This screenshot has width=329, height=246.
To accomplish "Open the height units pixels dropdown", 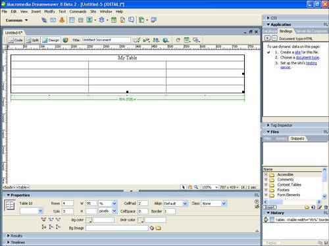I will pos(114,211).
